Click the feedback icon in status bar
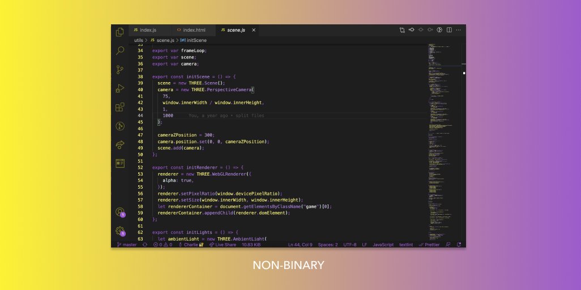581x290 pixels. tap(448, 245)
